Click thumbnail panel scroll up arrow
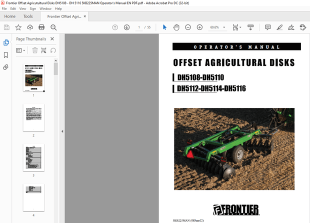The image size is (310, 223). 56,60
